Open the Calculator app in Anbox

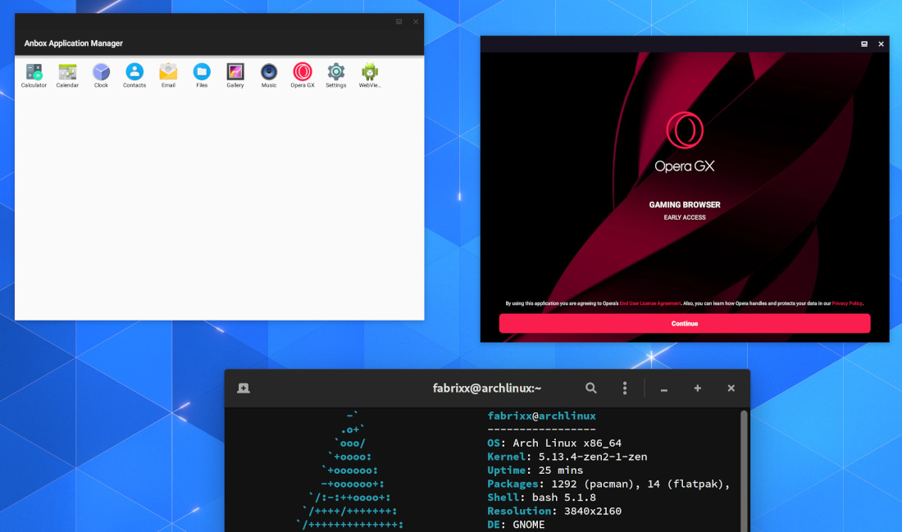(34, 75)
